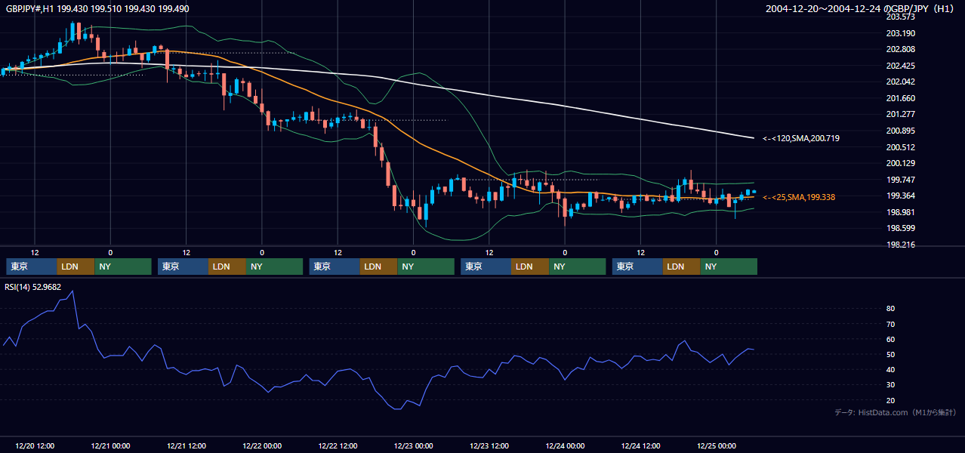Click price axis label 203.190

pyautogui.click(x=900, y=33)
